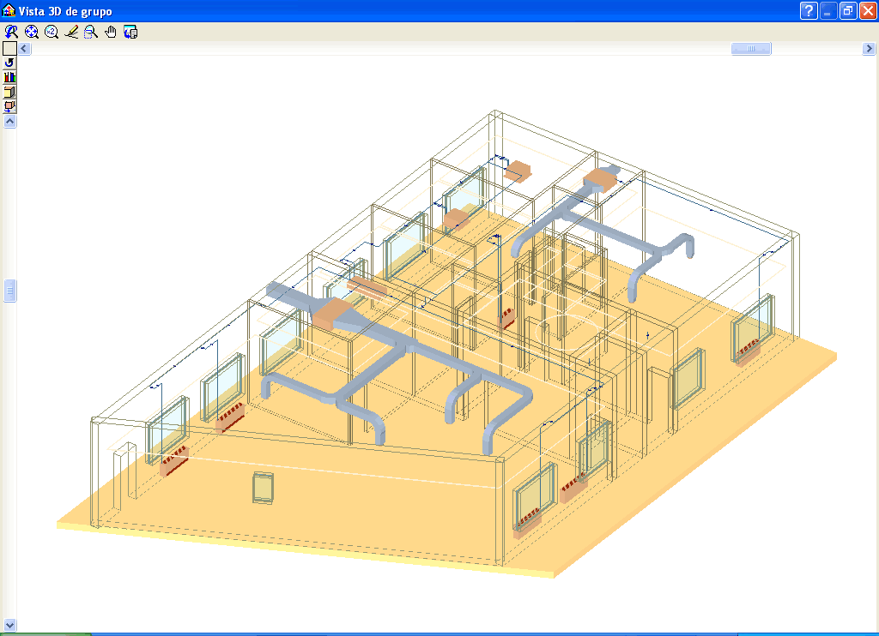Screen dimensions: 879x636
Task: Click the x2 zoom magnifier icon
Action: click(x=51, y=32)
